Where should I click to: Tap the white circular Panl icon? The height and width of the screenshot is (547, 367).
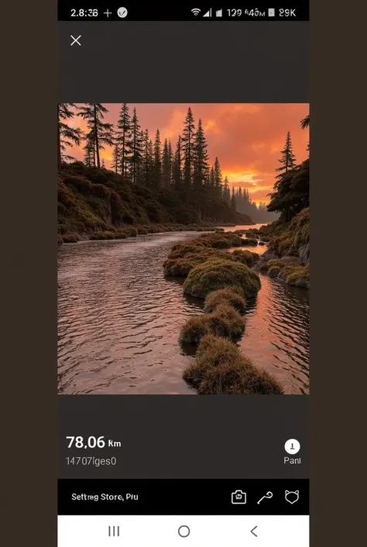292,446
